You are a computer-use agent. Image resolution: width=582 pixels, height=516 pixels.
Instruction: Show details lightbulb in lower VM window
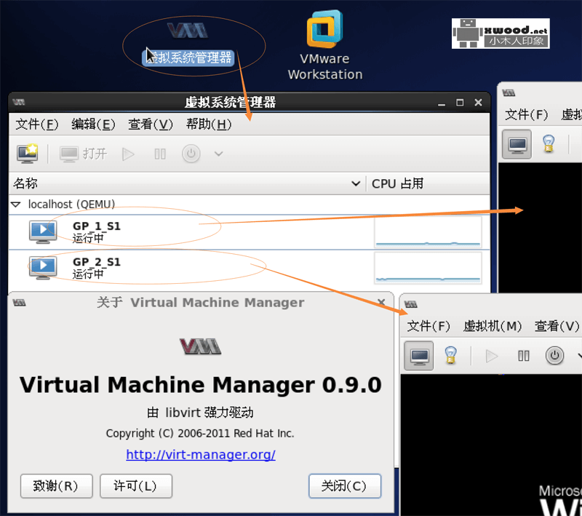(450, 356)
